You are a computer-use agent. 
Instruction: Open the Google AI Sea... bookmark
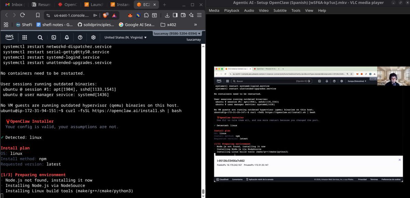point(137,25)
